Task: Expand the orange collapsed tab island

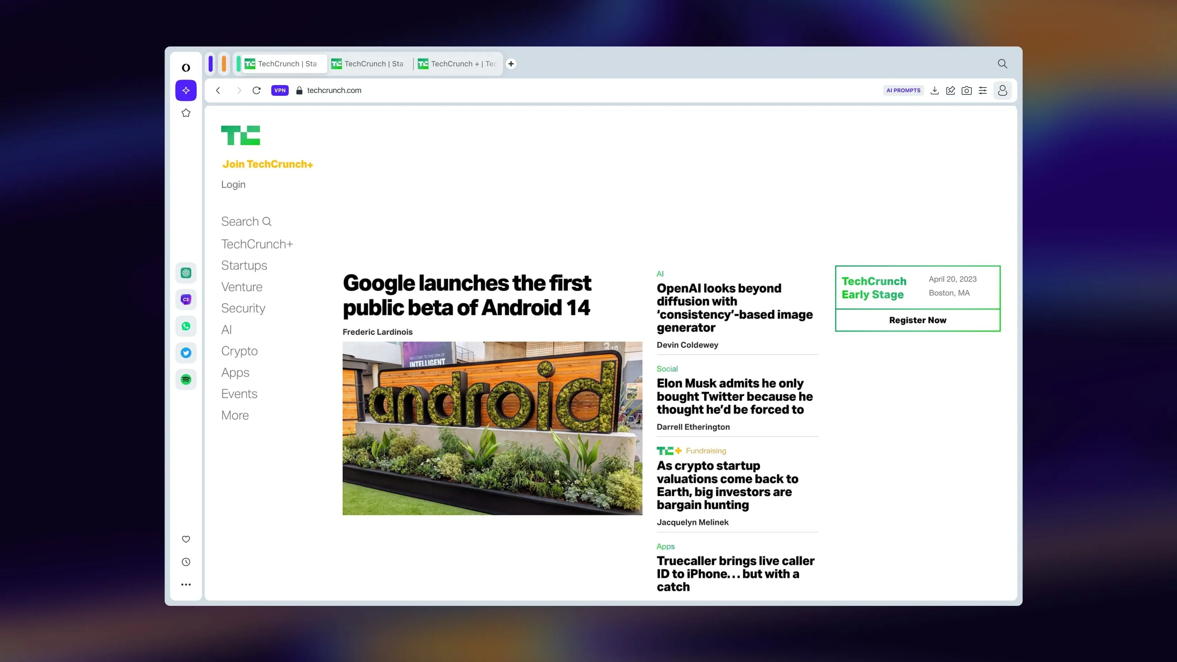Action: pos(224,64)
